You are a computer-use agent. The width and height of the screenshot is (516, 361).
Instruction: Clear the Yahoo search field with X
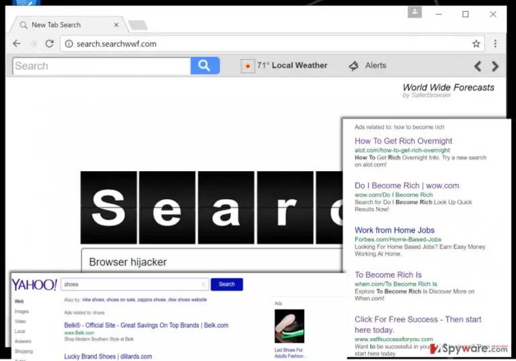203,285
